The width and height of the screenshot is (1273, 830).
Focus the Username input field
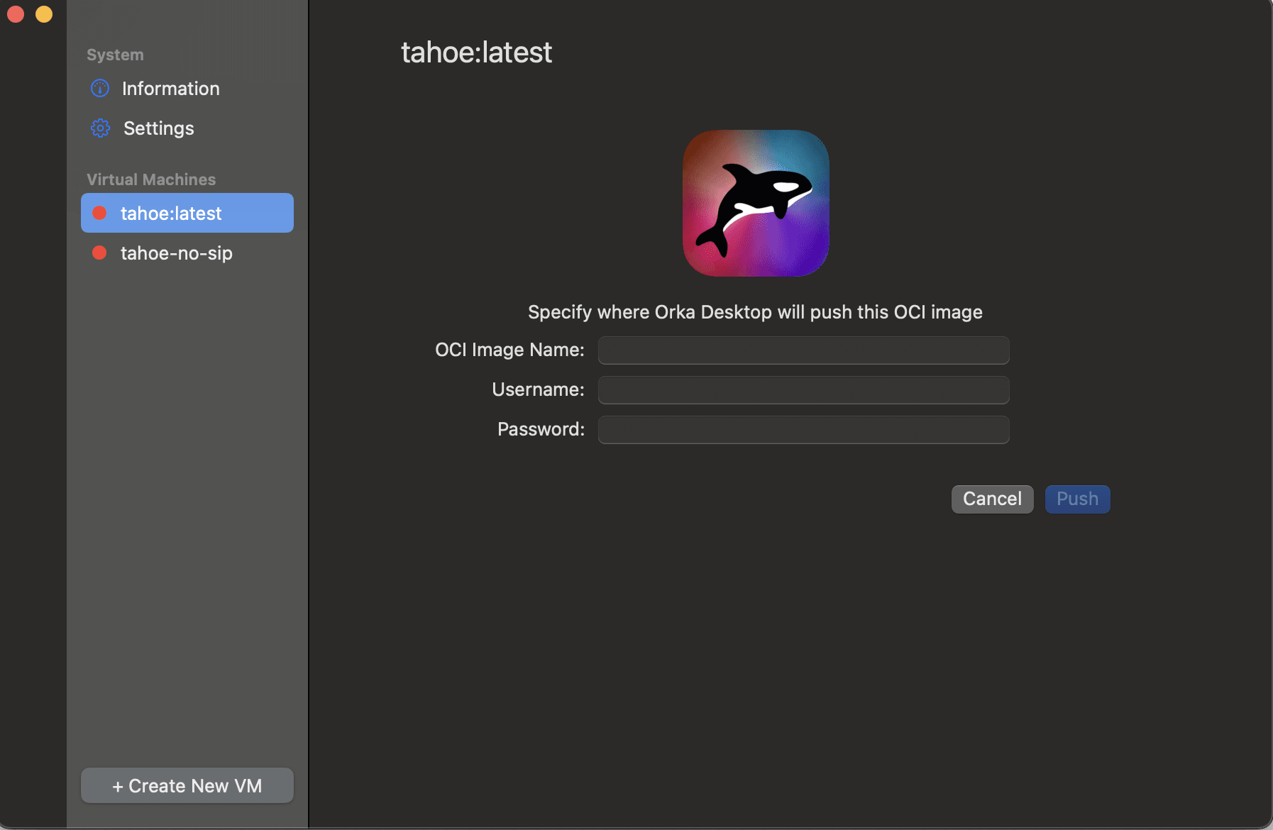tap(803, 390)
